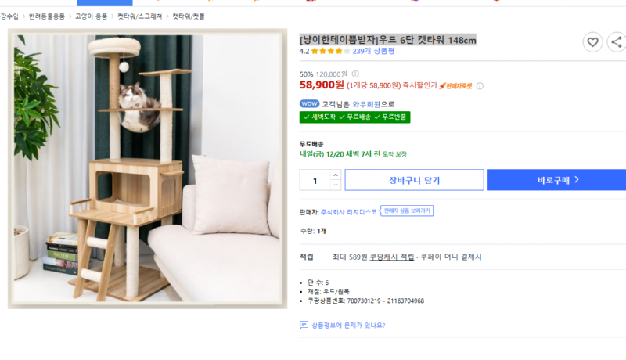Click the 판매자로켓 rocket badge
The height and width of the screenshot is (360, 626).
455,86
